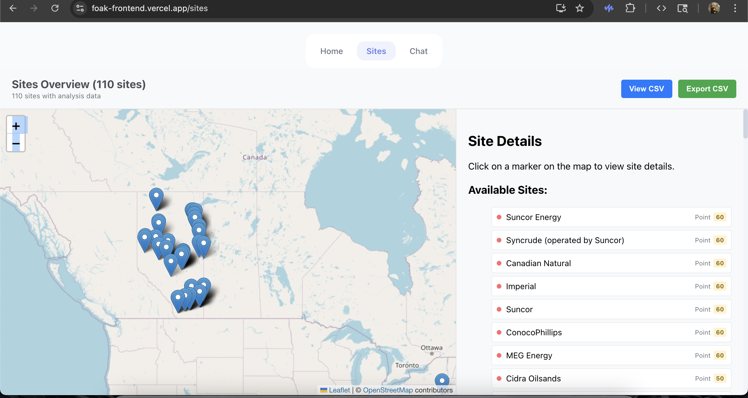Switch to the Home tab
The image size is (748, 398).
331,51
